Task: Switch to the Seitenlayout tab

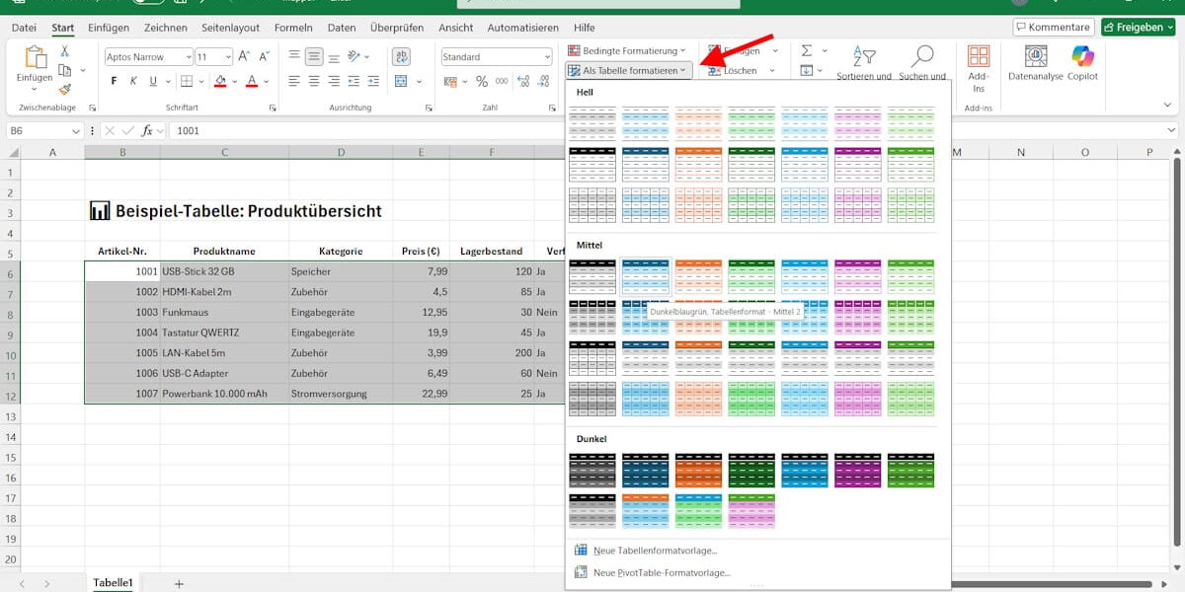Action: [x=231, y=28]
